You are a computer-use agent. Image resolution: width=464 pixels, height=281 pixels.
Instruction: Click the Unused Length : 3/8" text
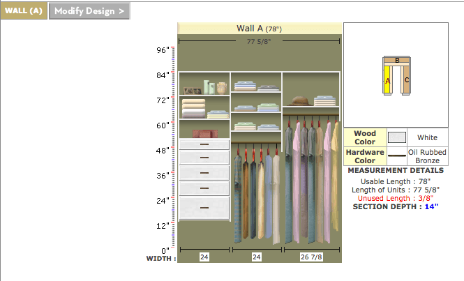pyautogui.click(x=396, y=198)
